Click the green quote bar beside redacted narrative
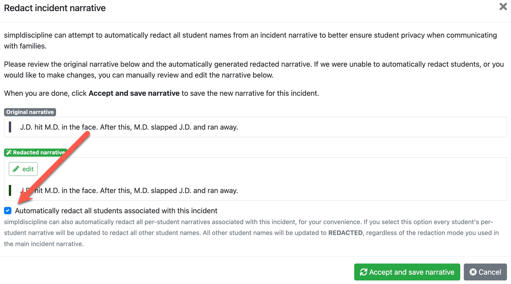Image resolution: width=511 pixels, height=284 pixels. coord(10,190)
